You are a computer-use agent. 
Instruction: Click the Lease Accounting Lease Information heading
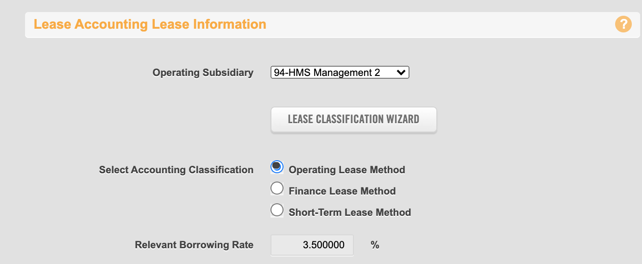coord(150,24)
